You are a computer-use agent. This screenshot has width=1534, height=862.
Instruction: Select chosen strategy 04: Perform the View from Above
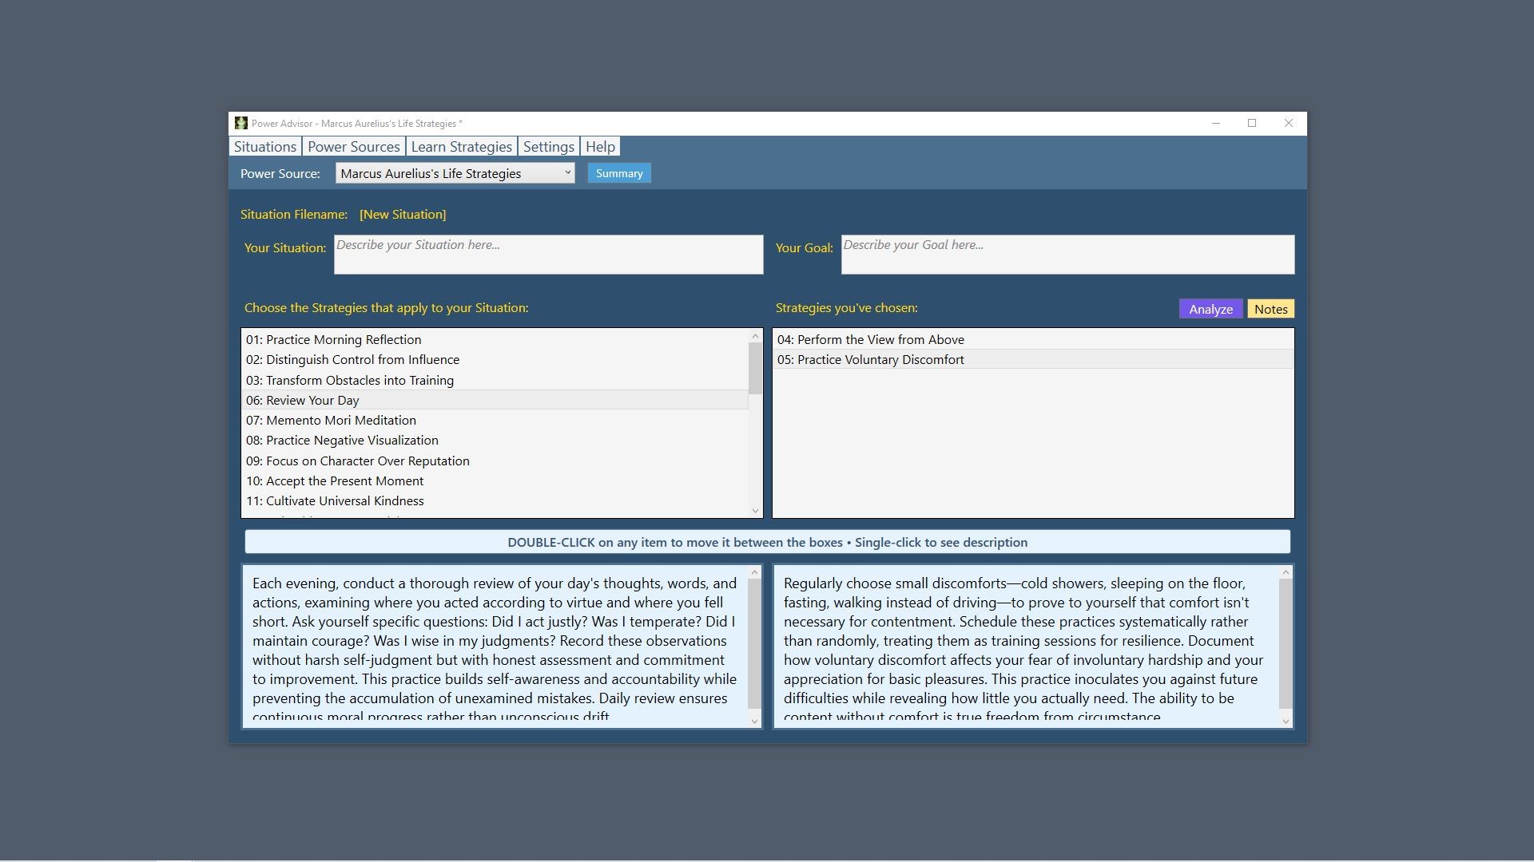point(870,340)
